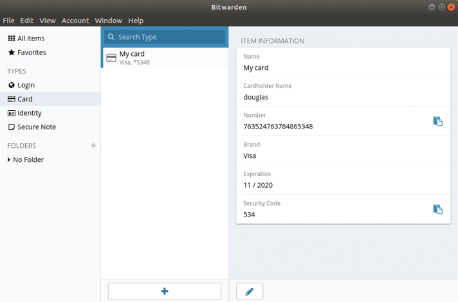
Task: Open the Edit menu
Action: pos(27,21)
